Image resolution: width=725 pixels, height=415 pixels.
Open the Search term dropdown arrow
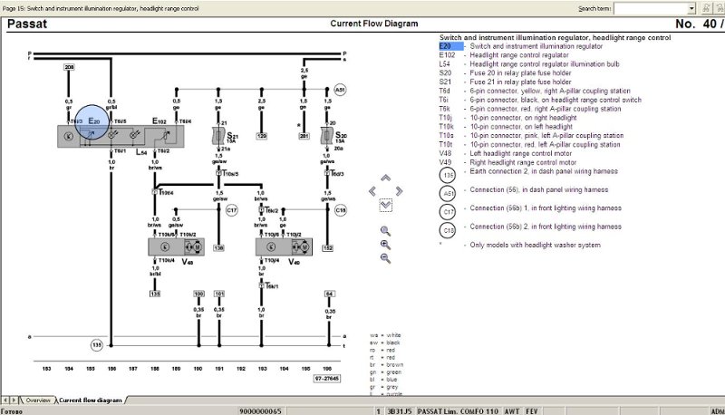click(x=691, y=8)
